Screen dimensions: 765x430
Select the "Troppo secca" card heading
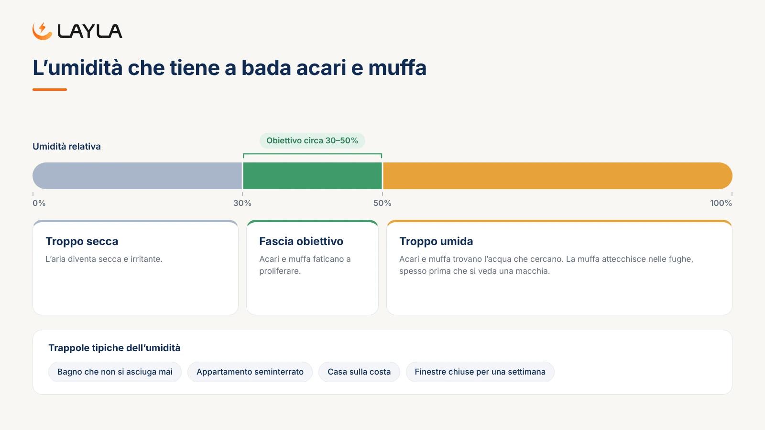point(82,241)
